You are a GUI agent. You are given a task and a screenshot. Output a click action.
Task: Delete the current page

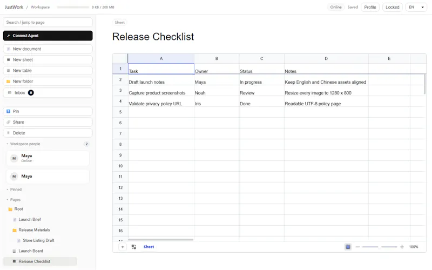point(48,133)
